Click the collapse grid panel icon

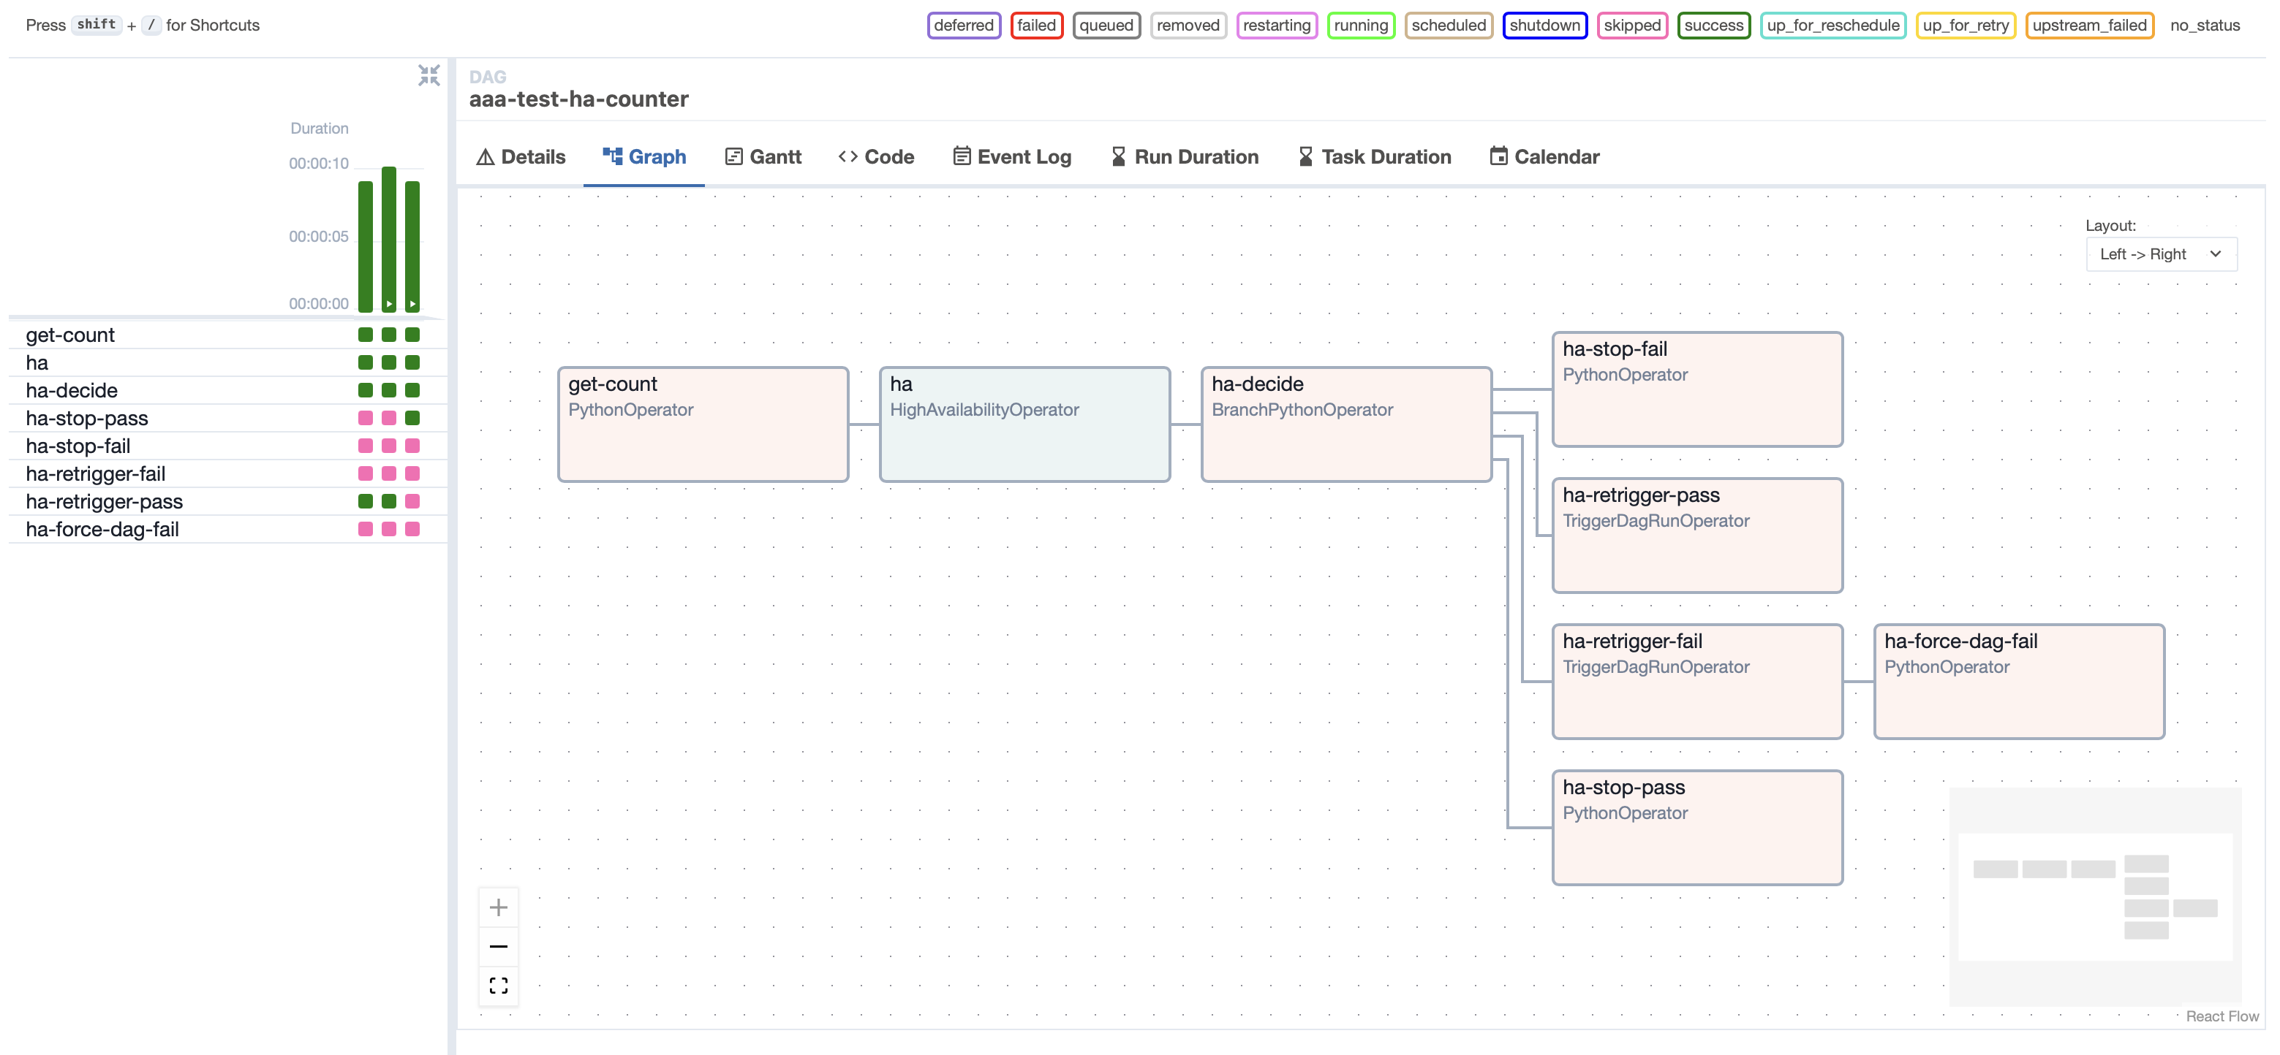pyautogui.click(x=429, y=75)
